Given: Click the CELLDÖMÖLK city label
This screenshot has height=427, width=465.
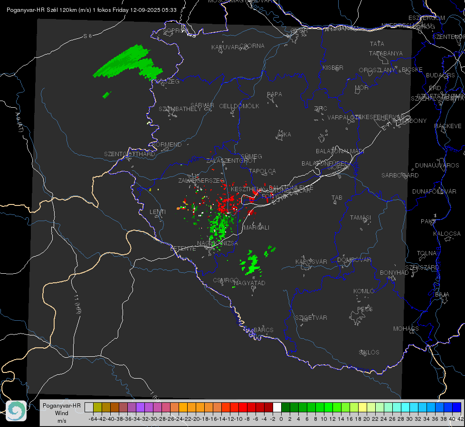Looking at the screenshot, I should 239,106.
